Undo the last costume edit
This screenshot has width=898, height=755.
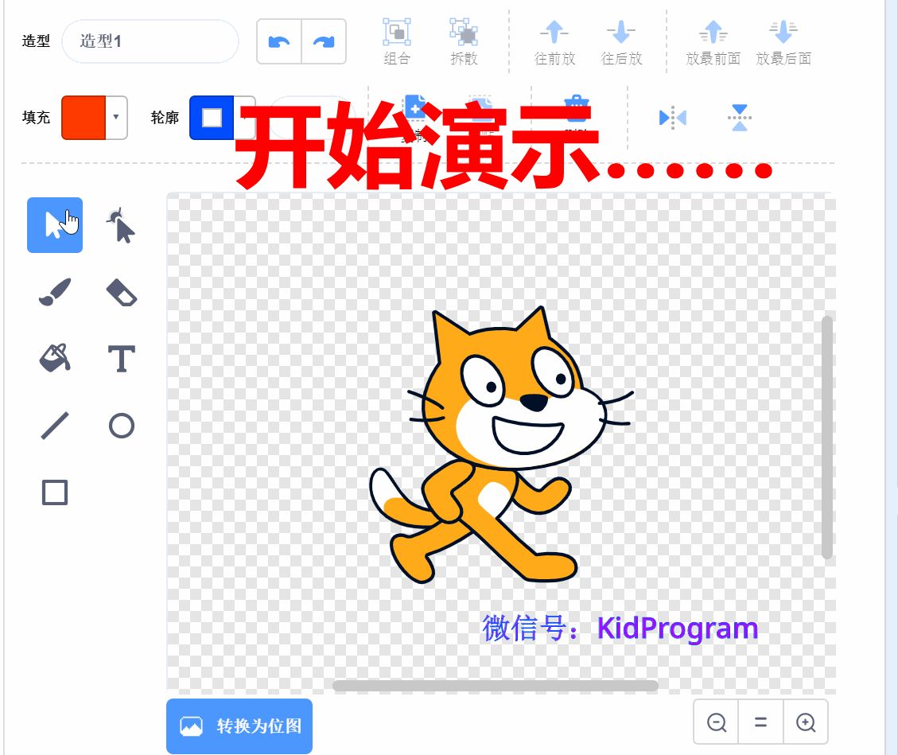click(x=279, y=41)
